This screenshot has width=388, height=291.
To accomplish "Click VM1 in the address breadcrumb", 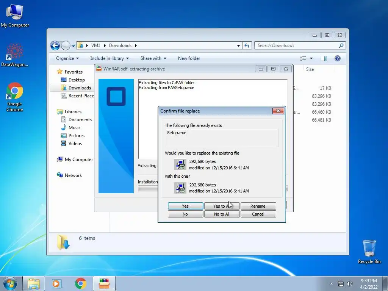I will (x=96, y=45).
